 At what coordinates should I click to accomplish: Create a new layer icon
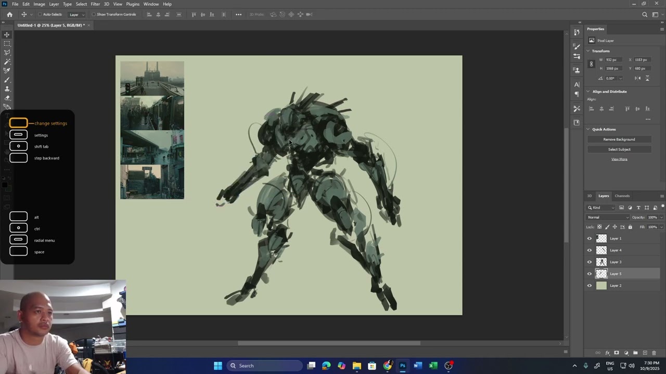[x=645, y=353]
